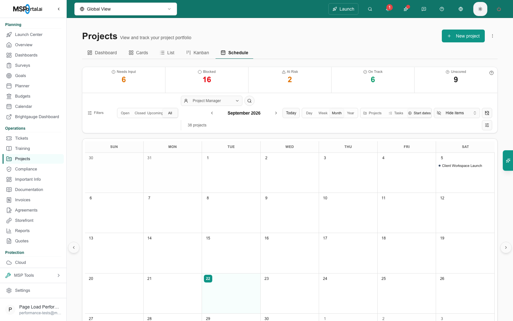Click left carousel arrow on calendar edge
Screen dimensions: 513x321
click(74, 247)
